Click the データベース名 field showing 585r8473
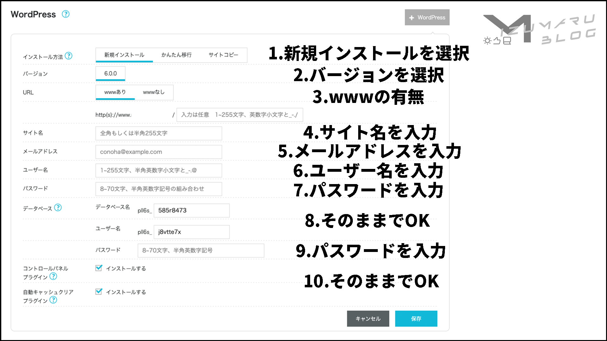 pyautogui.click(x=192, y=210)
